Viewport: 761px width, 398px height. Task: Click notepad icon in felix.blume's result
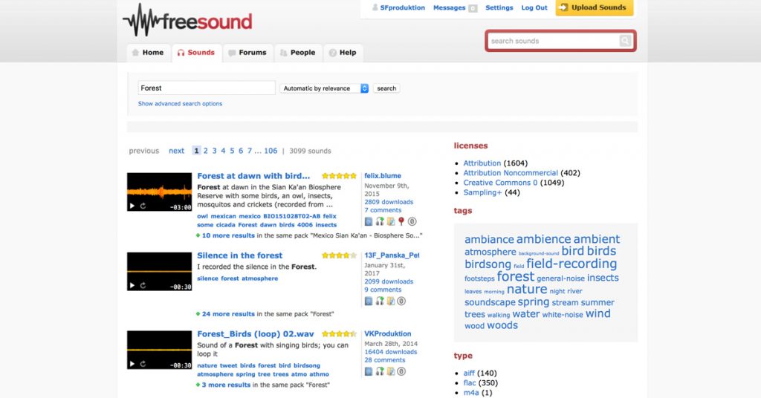391,221
